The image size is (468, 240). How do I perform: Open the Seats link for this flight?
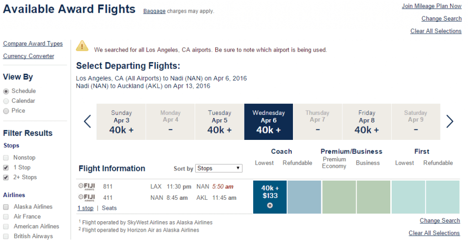tap(109, 208)
